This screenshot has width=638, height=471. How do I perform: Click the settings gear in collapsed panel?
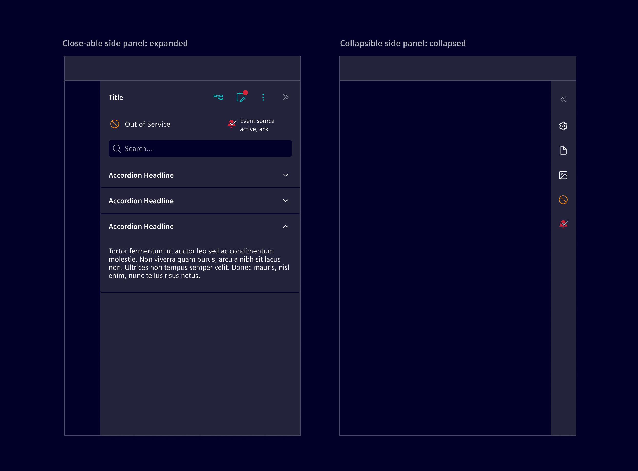563,126
